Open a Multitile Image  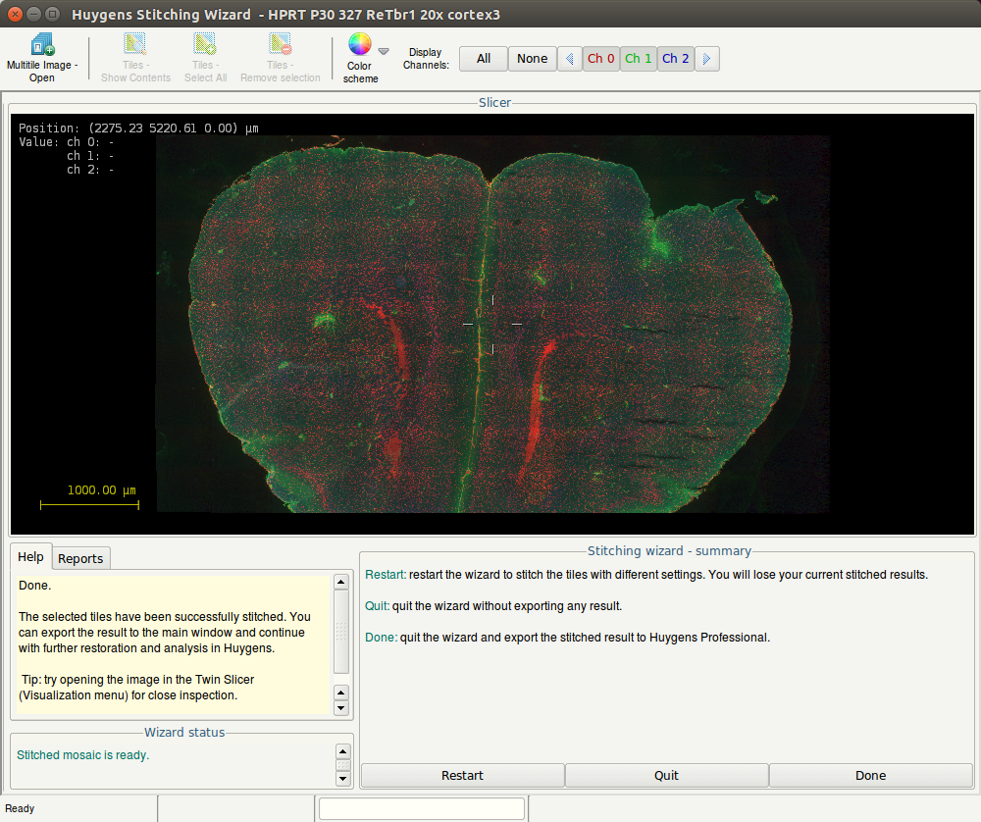pyautogui.click(x=42, y=45)
